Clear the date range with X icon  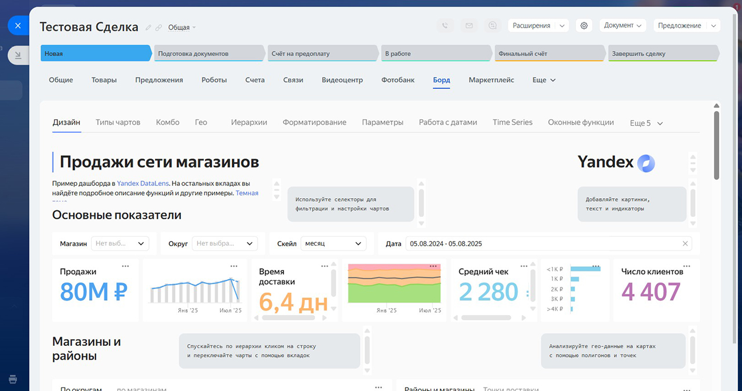click(685, 244)
